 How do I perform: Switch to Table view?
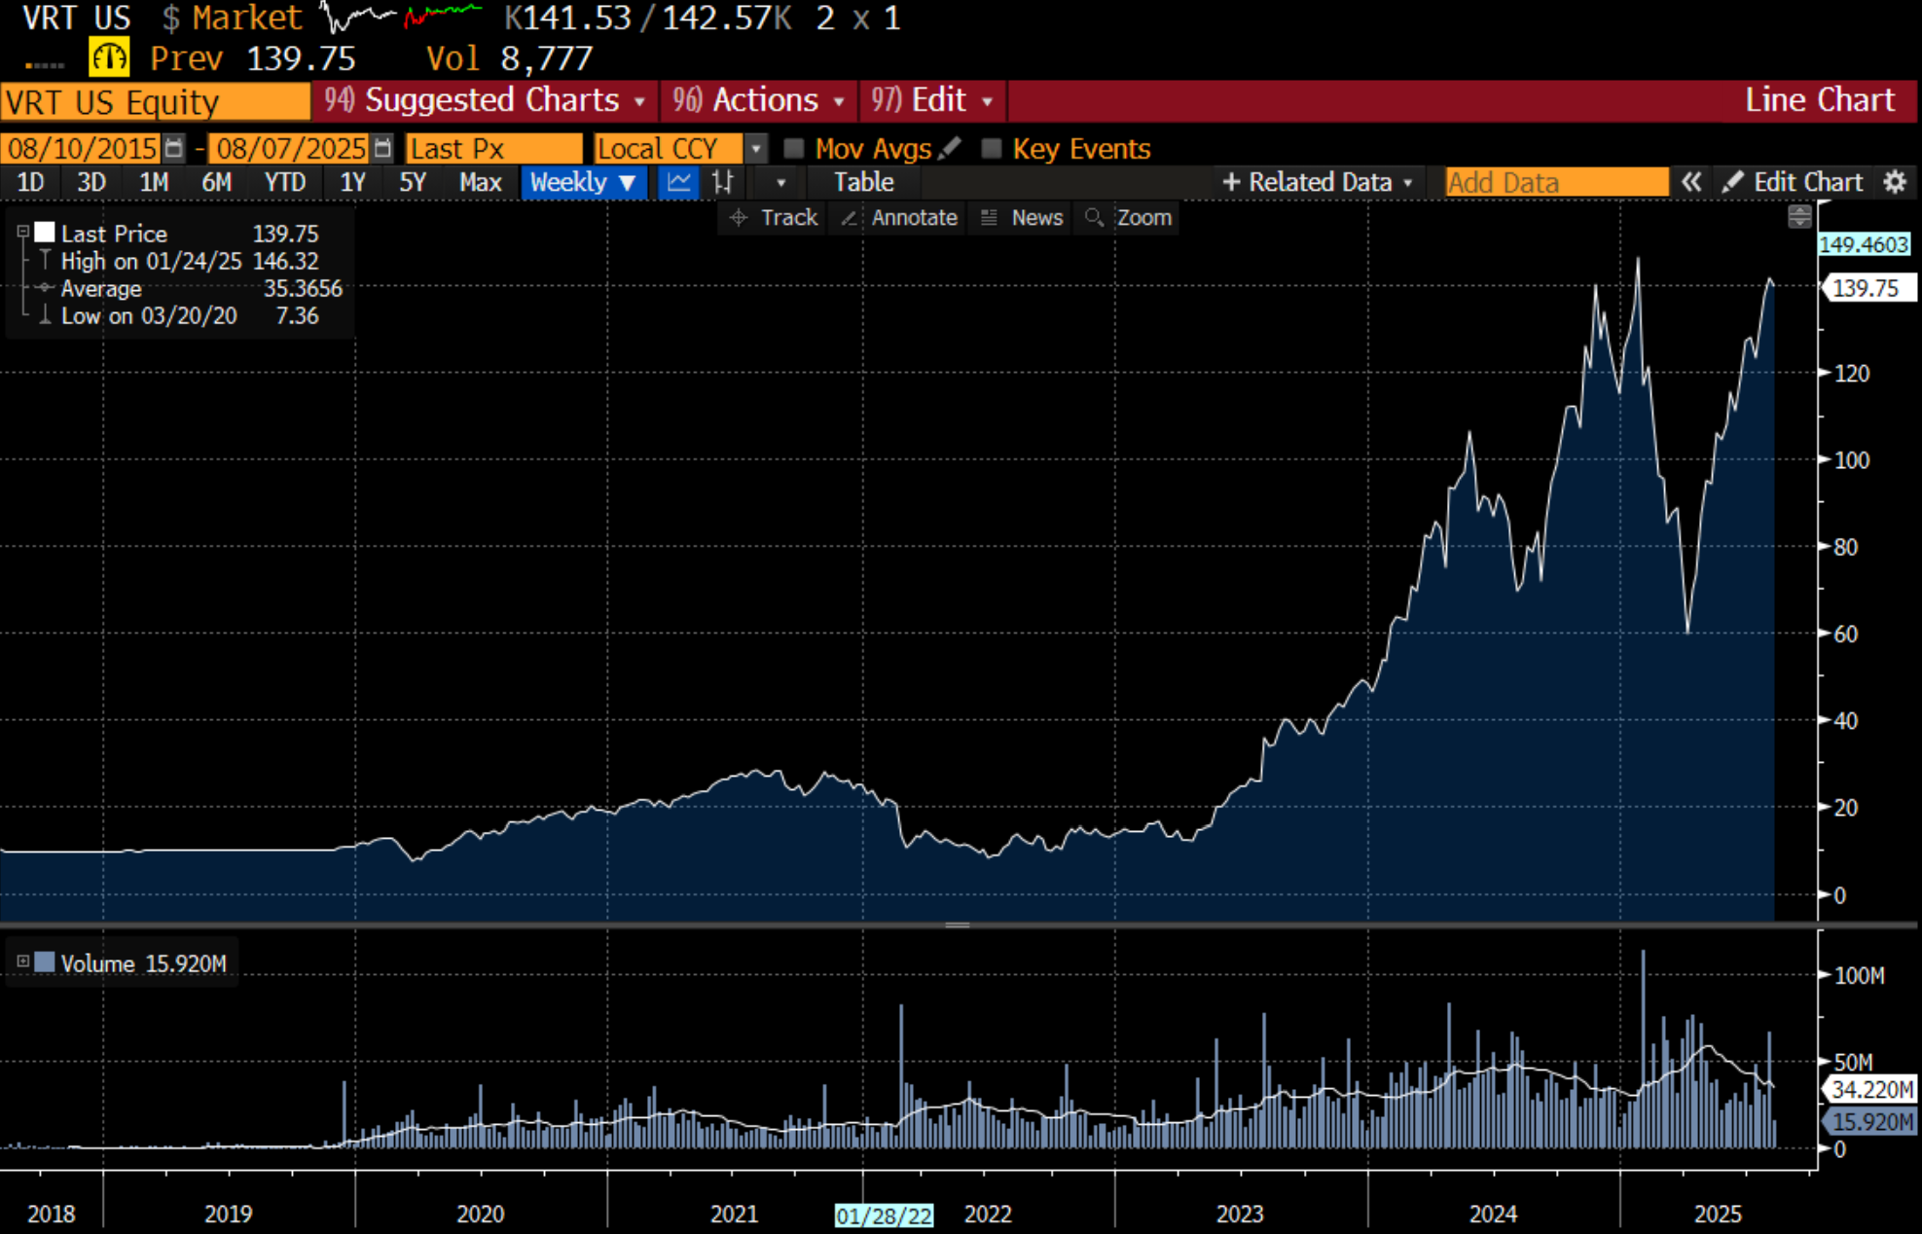pyautogui.click(x=863, y=182)
